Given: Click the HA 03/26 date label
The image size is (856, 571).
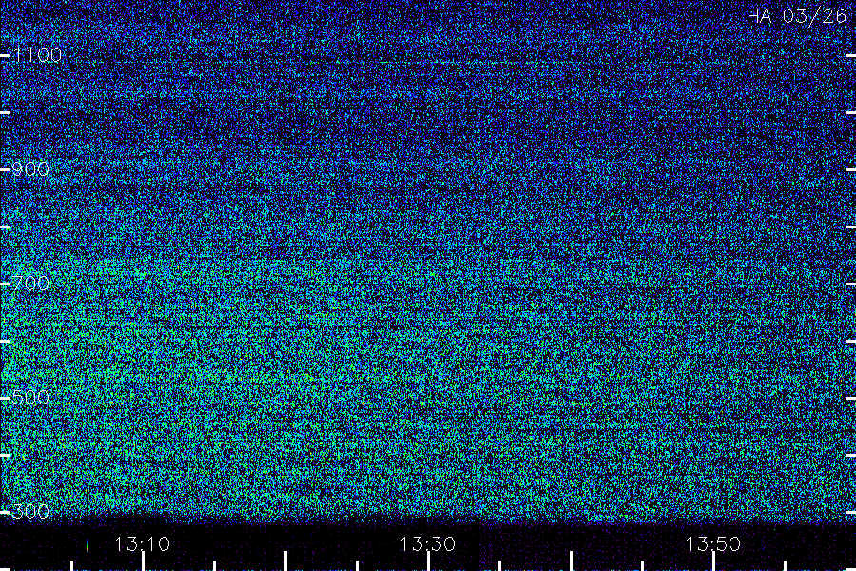Looking at the screenshot, I should (796, 16).
